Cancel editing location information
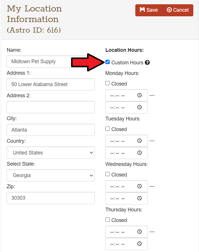 point(178,10)
